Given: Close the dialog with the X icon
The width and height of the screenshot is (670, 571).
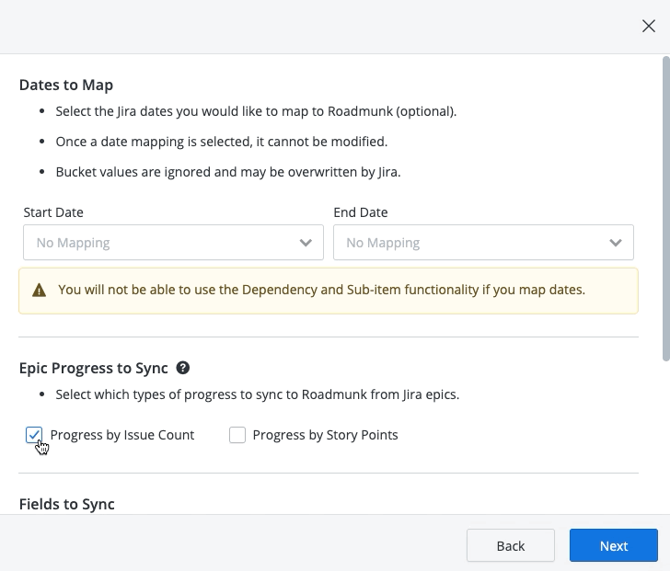Looking at the screenshot, I should (648, 27).
